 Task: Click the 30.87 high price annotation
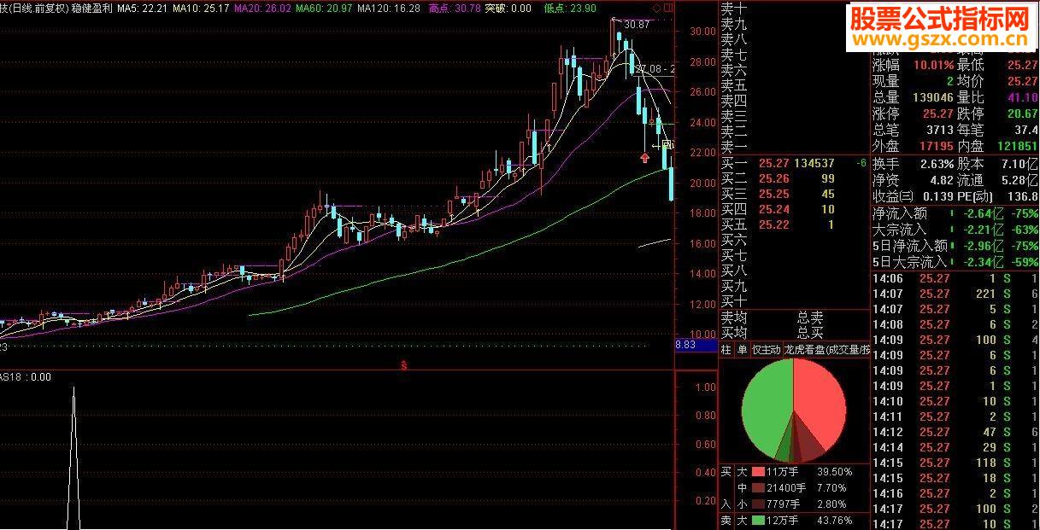click(637, 25)
